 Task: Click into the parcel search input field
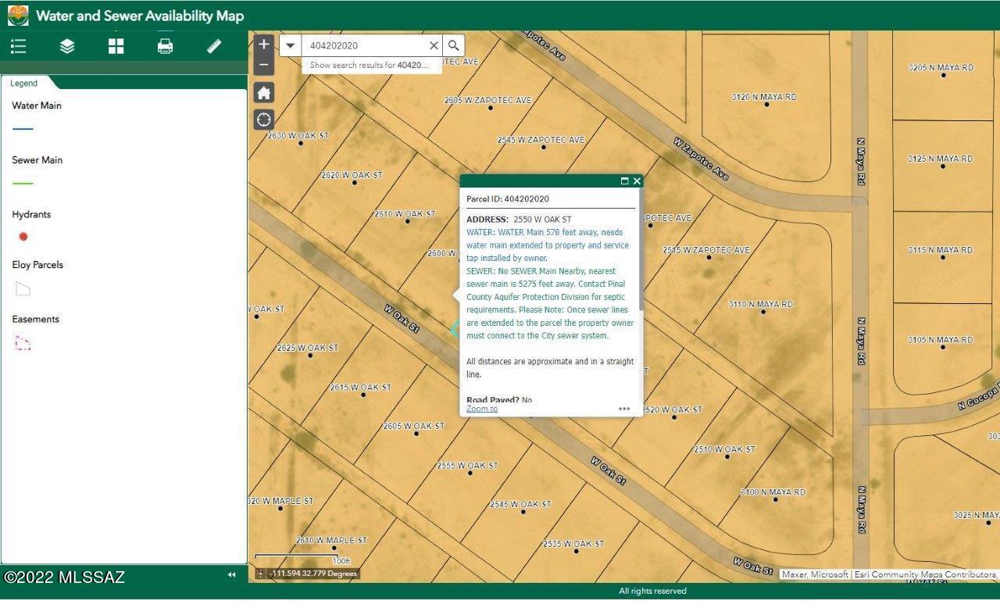[364, 45]
